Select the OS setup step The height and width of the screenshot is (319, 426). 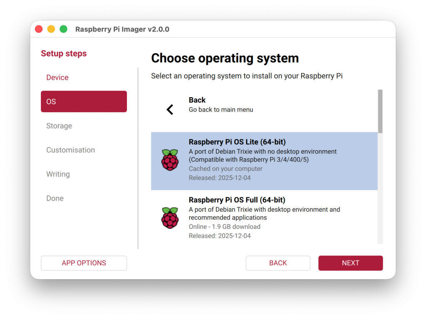click(84, 102)
